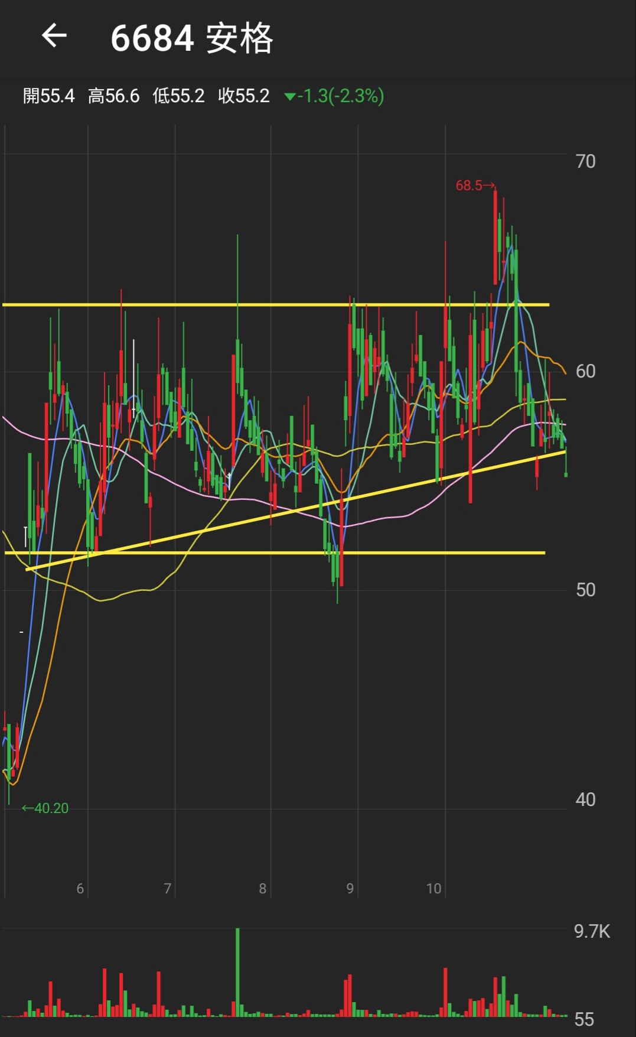The height and width of the screenshot is (1037, 636).
Task: Click the 50 price axis label
Action: [585, 590]
